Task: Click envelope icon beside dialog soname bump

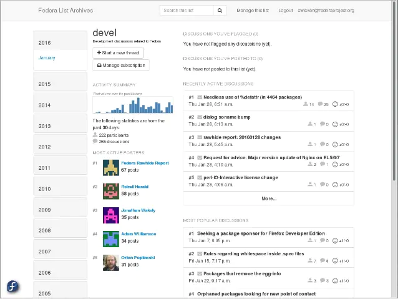Action: (200, 117)
